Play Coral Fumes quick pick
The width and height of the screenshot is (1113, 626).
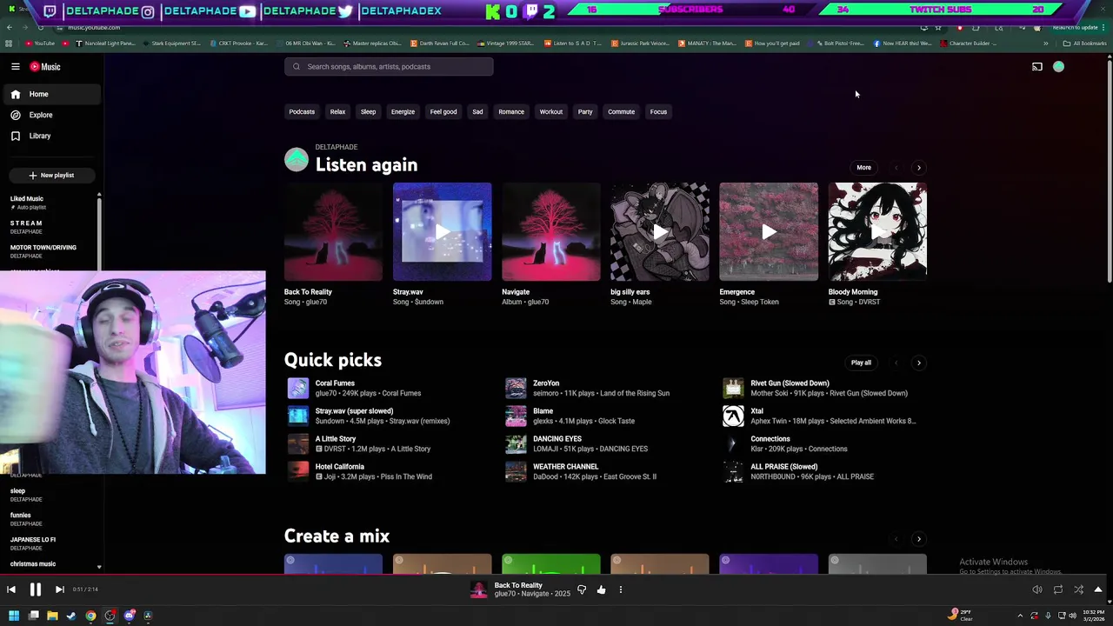click(x=298, y=388)
